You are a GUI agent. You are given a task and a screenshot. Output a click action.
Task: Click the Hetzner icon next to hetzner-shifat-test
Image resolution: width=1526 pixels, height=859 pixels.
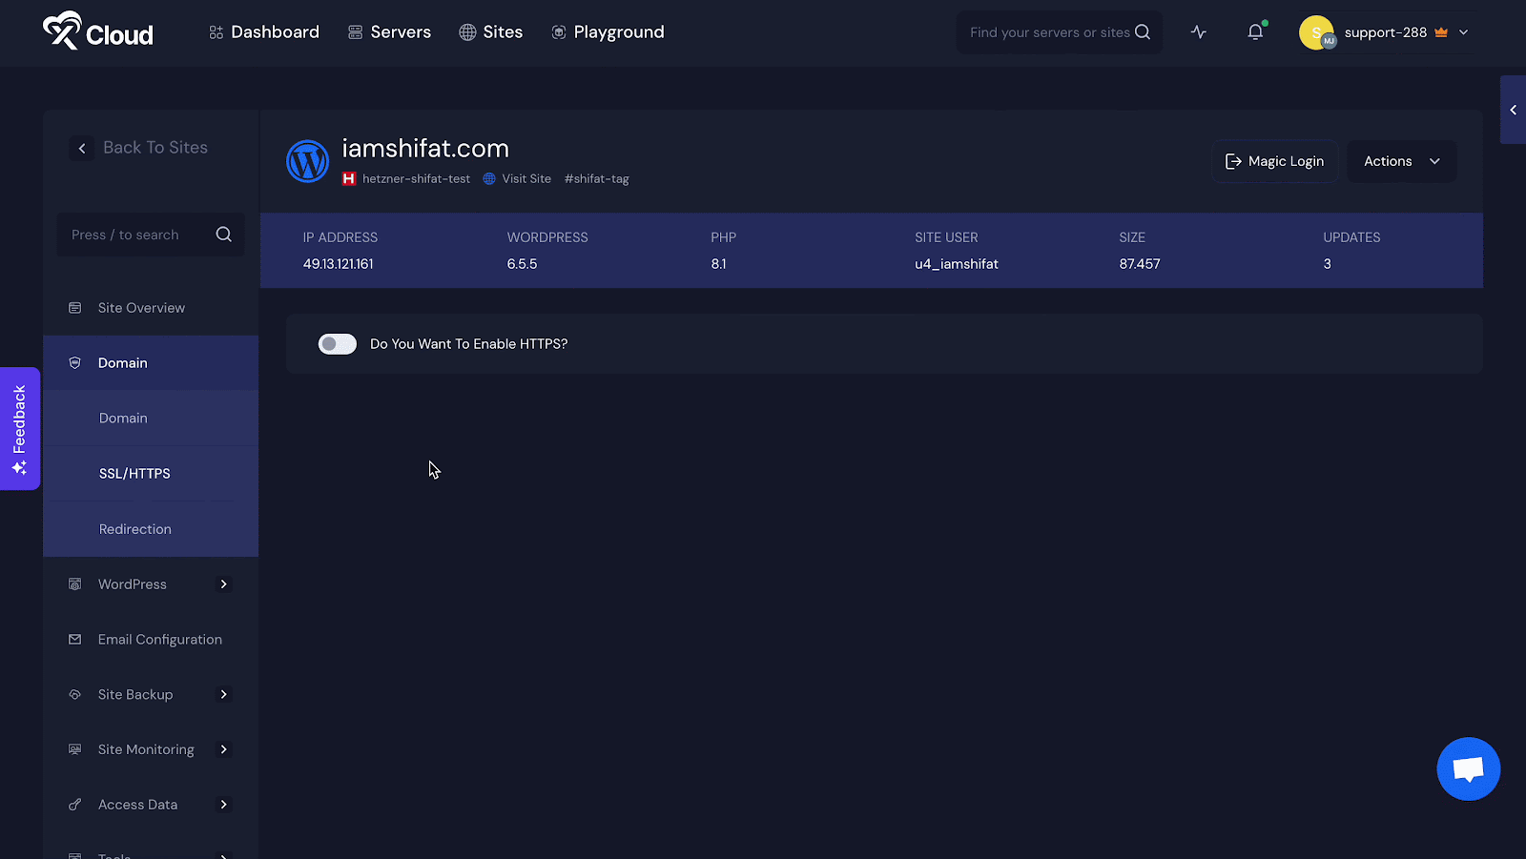(x=349, y=178)
